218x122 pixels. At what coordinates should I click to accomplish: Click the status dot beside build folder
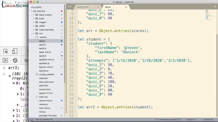click(x=62, y=18)
